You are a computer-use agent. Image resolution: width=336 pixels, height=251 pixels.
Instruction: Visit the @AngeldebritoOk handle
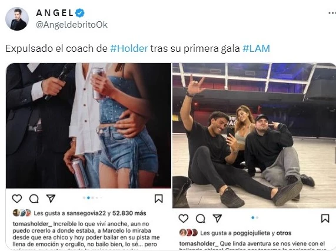click(72, 25)
